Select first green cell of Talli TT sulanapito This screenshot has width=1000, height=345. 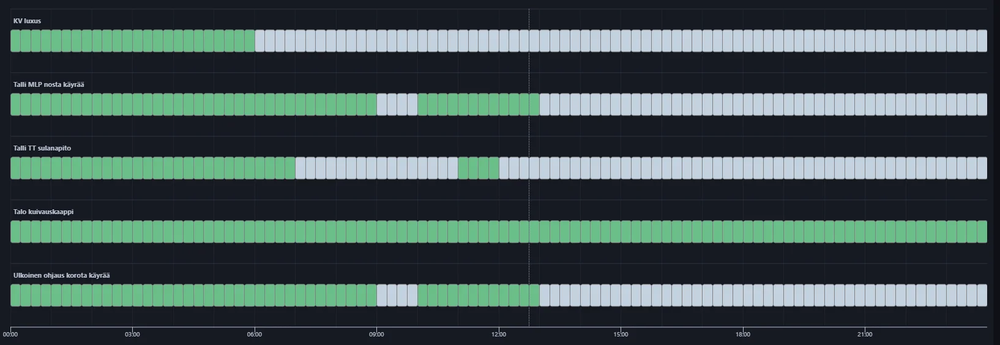[15, 168]
